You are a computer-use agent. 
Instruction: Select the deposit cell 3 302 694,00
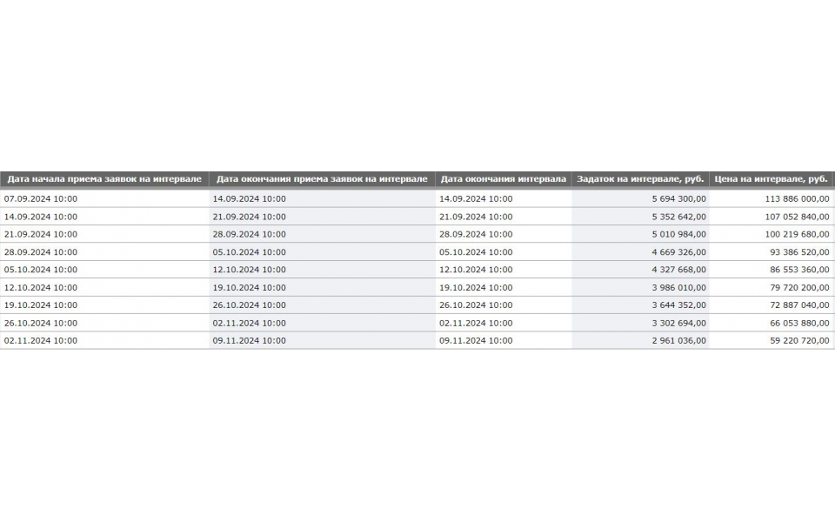[640, 323]
